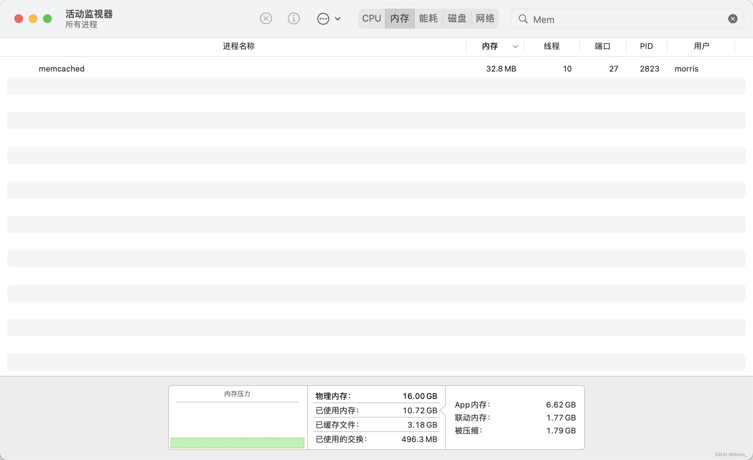Click the 已缓存文件 3.18 GB value

click(x=422, y=425)
